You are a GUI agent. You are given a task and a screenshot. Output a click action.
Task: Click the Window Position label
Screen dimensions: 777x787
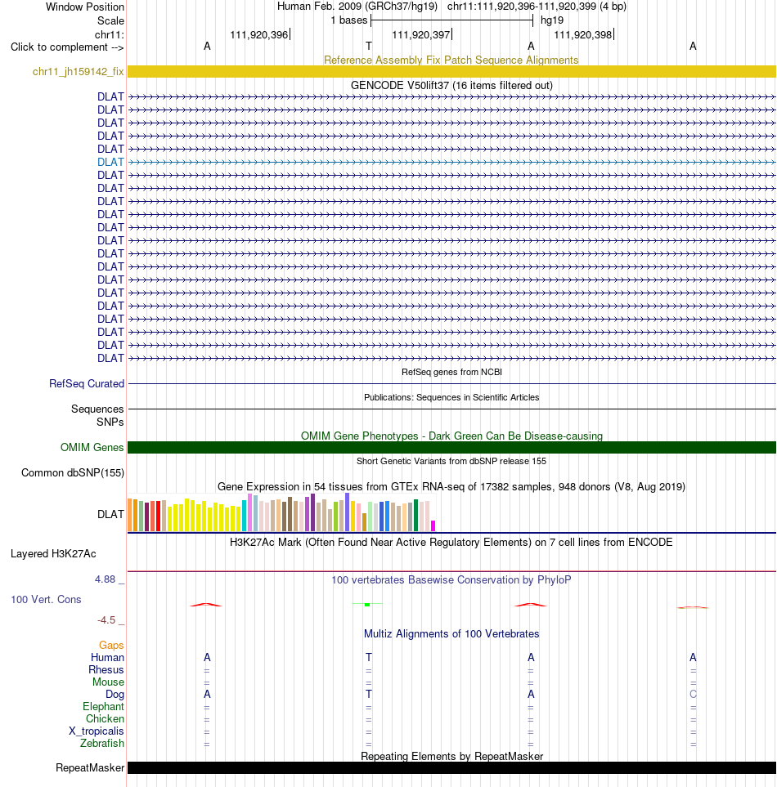pos(85,7)
